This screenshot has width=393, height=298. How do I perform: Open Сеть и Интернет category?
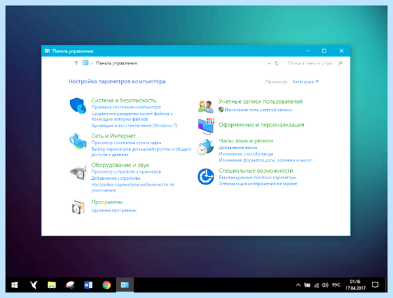pos(113,136)
